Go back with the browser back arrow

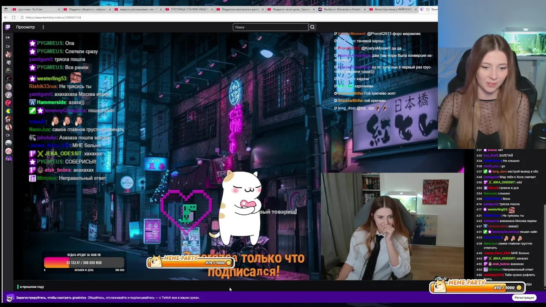pyautogui.click(x=6, y=17)
